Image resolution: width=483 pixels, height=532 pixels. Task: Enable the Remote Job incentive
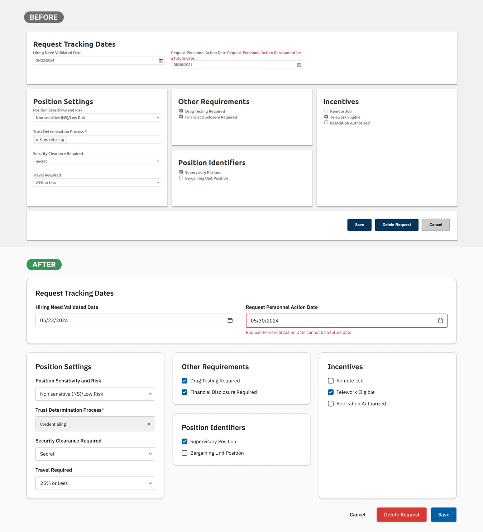330,381
